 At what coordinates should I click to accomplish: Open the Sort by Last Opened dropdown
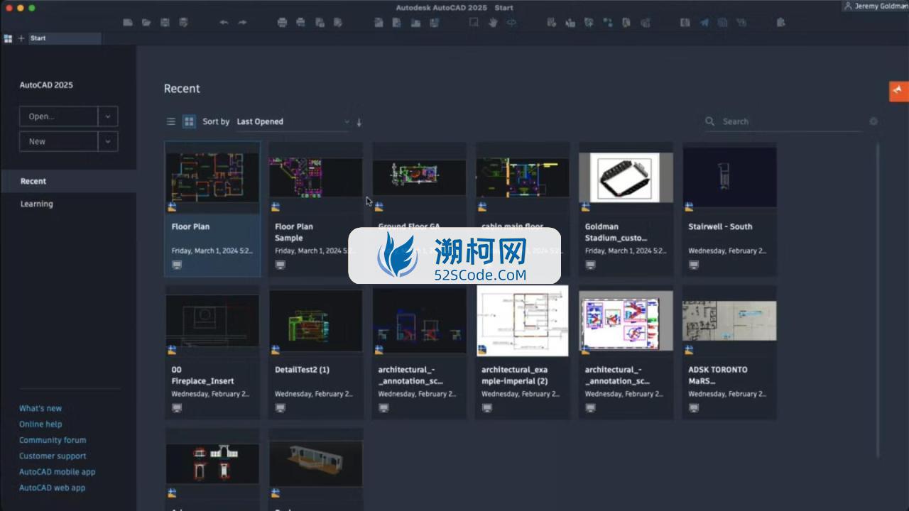[x=293, y=121]
